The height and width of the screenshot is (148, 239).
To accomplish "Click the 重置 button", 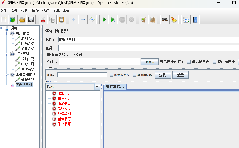I will click(x=180, y=75).
